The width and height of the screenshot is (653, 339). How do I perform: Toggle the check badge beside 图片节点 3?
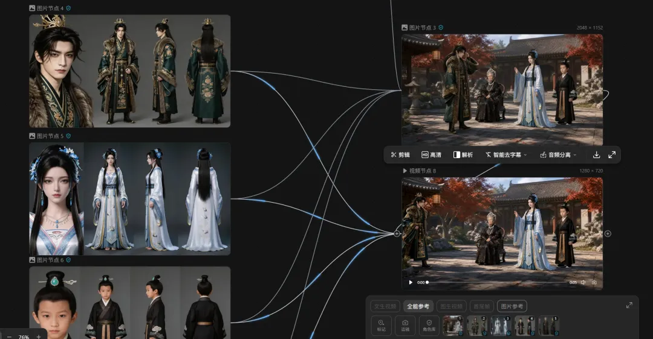pyautogui.click(x=441, y=27)
